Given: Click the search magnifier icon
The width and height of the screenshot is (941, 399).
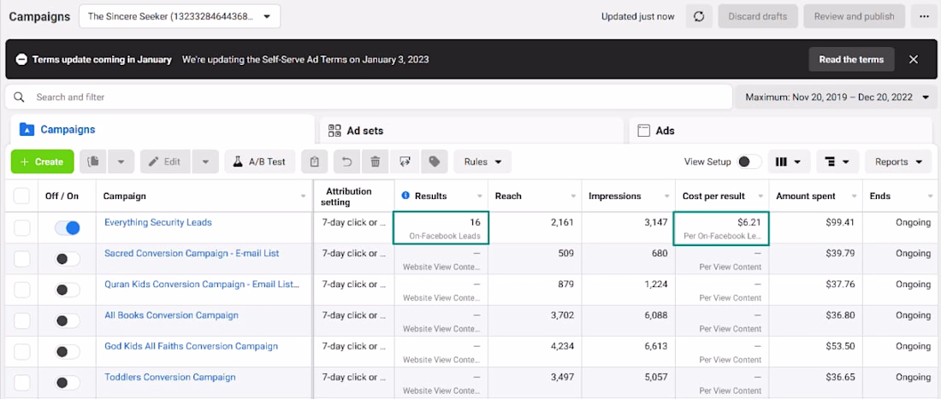Looking at the screenshot, I should [19, 97].
